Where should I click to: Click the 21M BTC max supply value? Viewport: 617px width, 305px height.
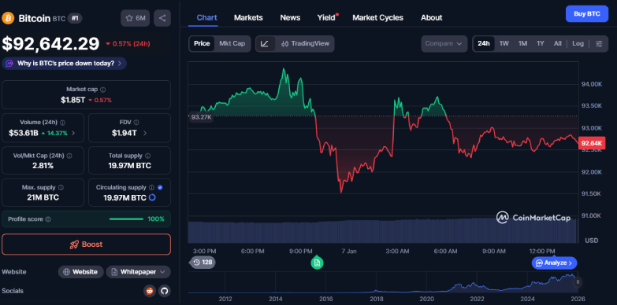pos(43,197)
